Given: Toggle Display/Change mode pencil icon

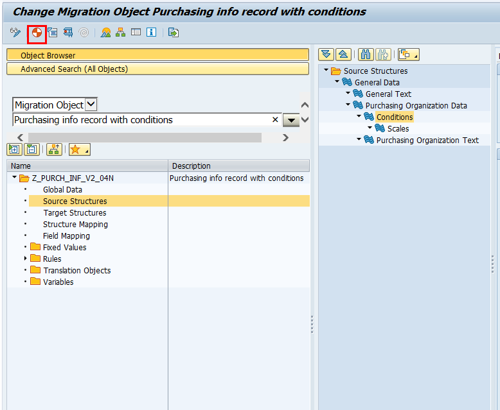Looking at the screenshot, I should pyautogui.click(x=15, y=33).
